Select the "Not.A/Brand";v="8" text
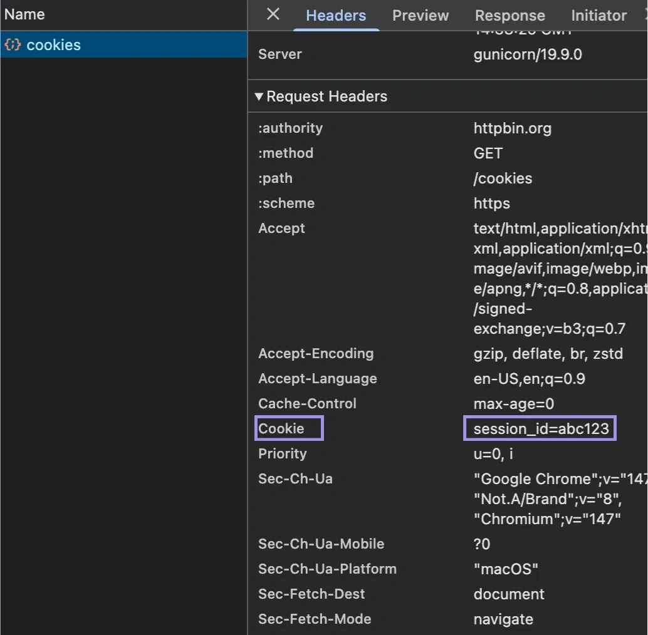The height and width of the screenshot is (635, 648). click(x=547, y=498)
